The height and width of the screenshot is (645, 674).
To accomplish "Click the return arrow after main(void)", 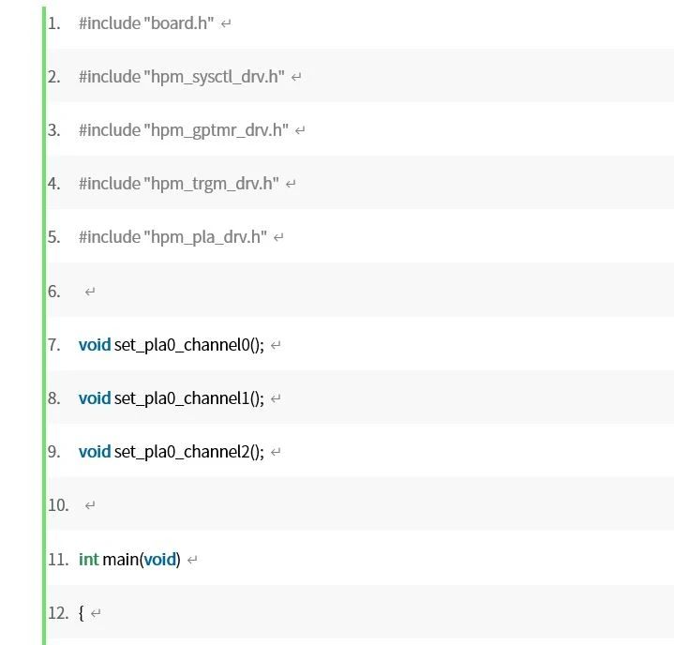I will click(192, 560).
